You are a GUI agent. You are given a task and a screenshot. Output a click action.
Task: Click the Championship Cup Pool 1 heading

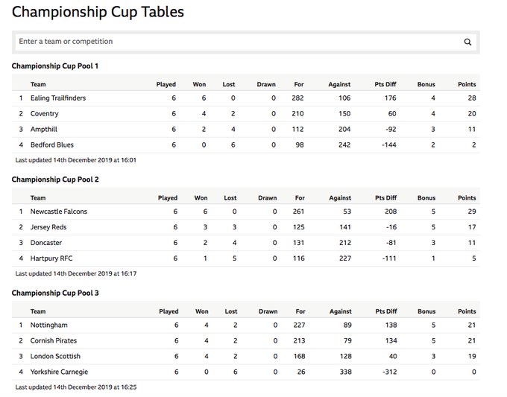[55, 66]
